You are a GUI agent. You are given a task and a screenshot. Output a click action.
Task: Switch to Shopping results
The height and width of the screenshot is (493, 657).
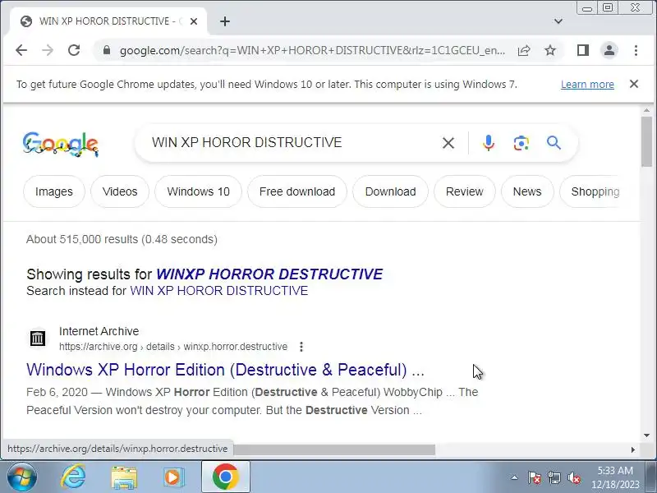pos(595,191)
